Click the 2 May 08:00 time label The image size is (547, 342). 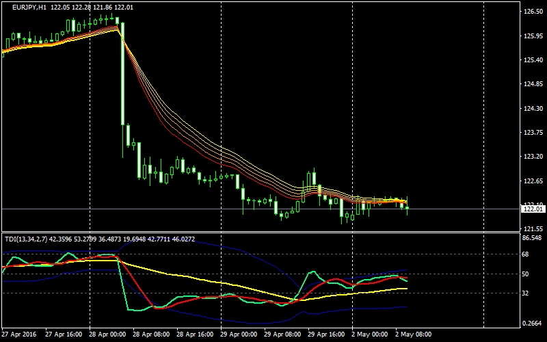tap(413, 334)
